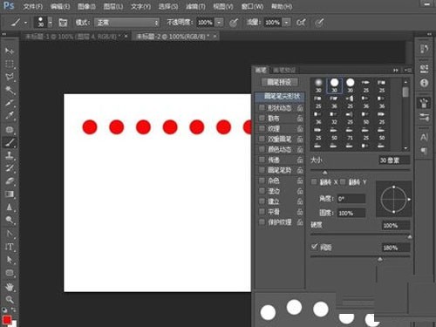Select the Clone Stamp tool
This screenshot has height=327, width=436.
(x=10, y=155)
